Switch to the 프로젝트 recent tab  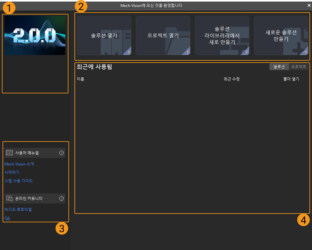pyautogui.click(x=298, y=67)
